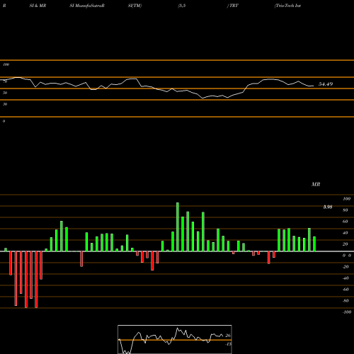Click the 30 label on the RSI axis

(x=5, y=104)
